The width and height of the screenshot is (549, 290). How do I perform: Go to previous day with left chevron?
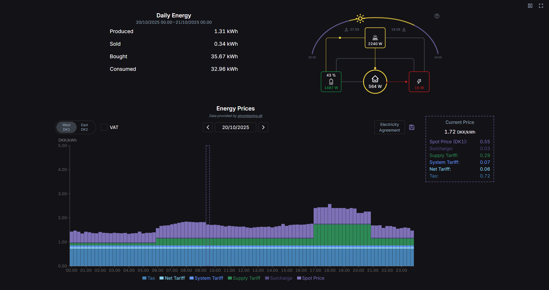(208, 127)
